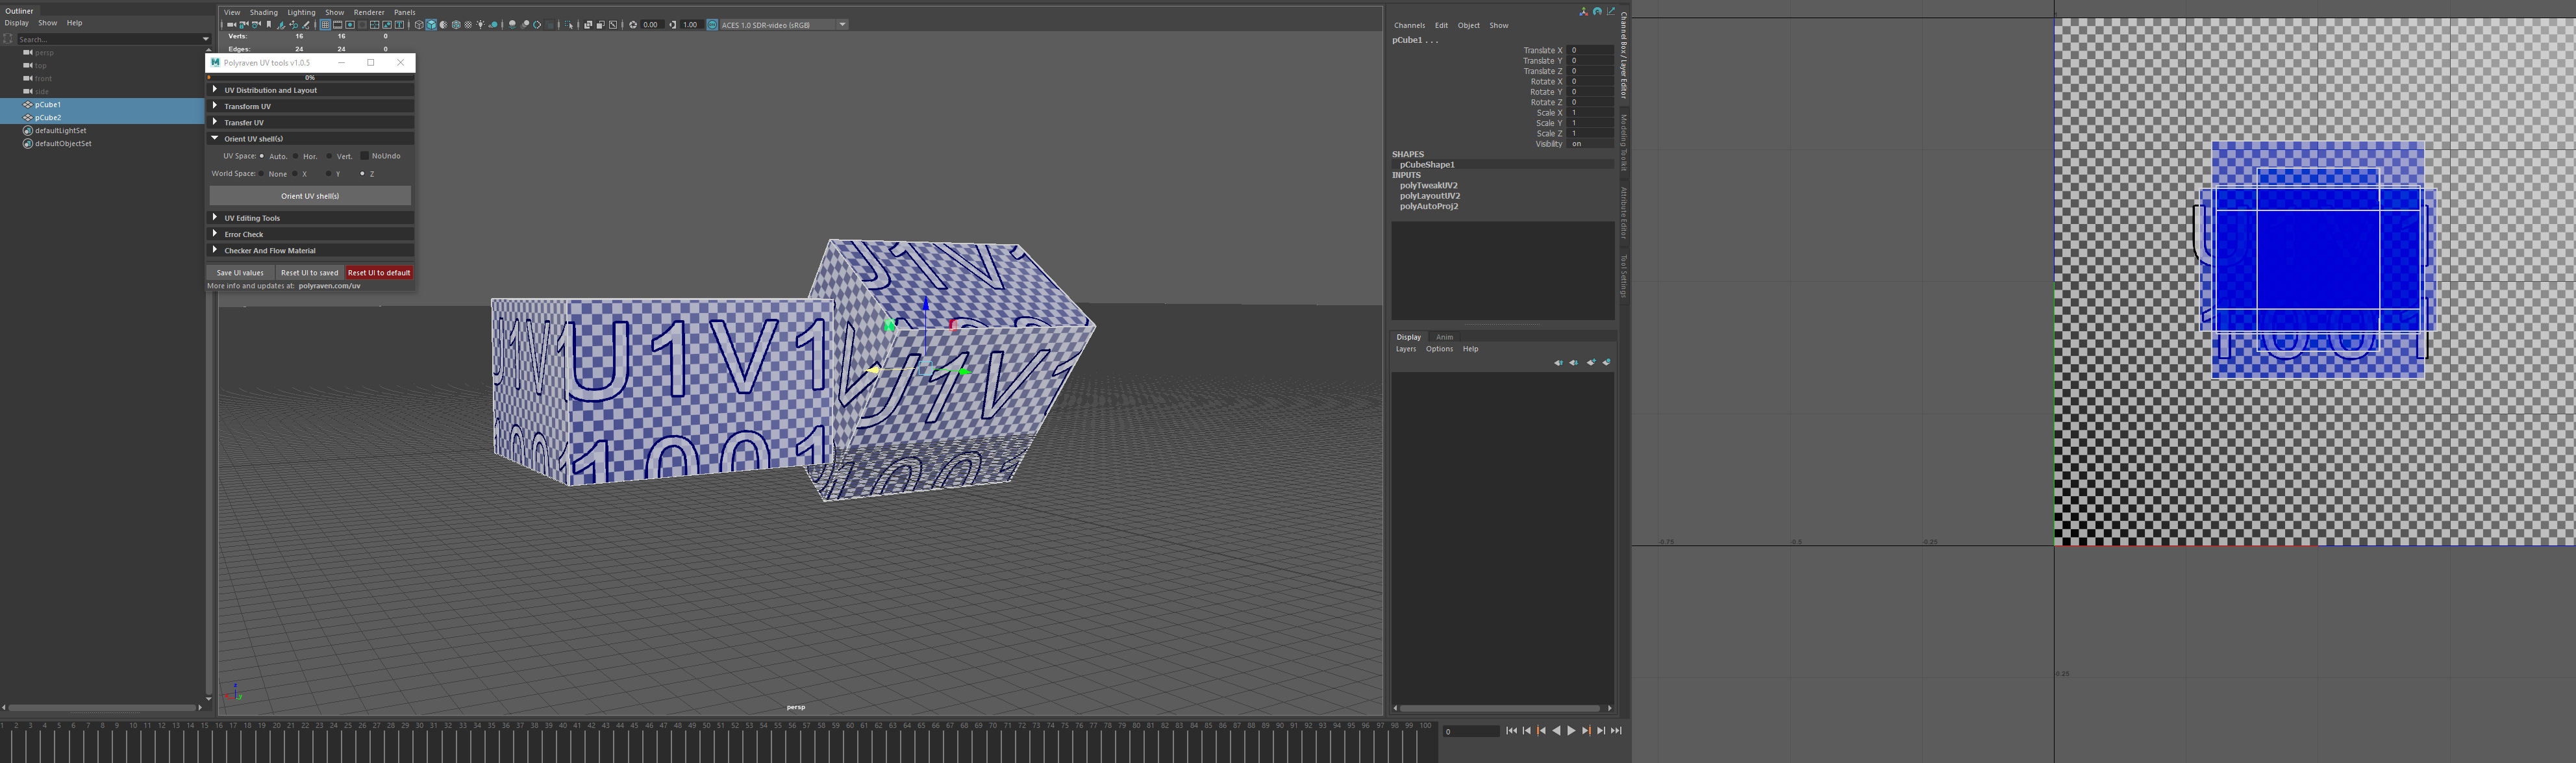Image resolution: width=2576 pixels, height=763 pixels.
Task: Select pCube2 in the Outliner
Action: click(47, 117)
